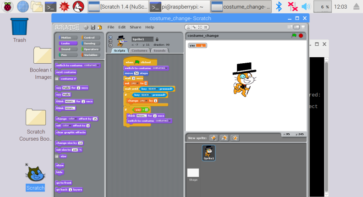
Task: Select the Scripts tab
Action: (120, 50)
